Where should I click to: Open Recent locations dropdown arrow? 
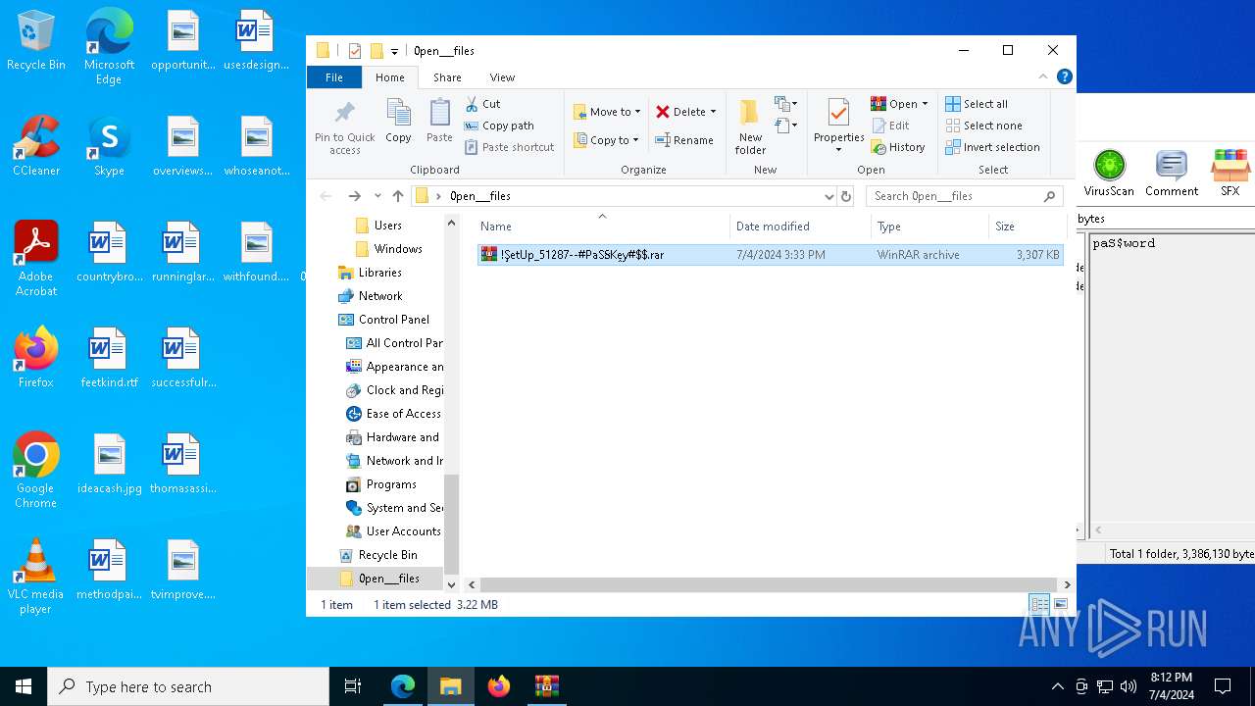click(x=377, y=196)
